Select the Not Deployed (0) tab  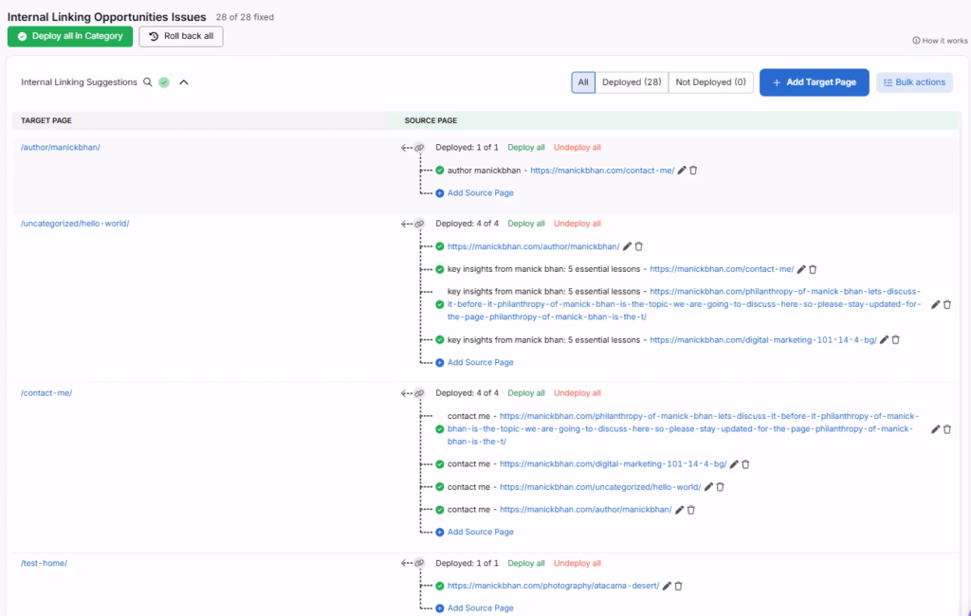pyautogui.click(x=710, y=82)
